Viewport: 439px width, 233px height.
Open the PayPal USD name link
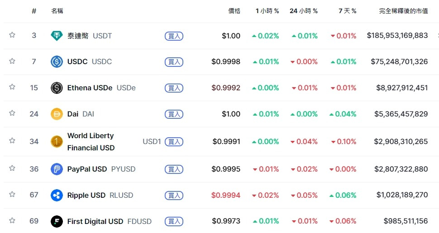coord(87,169)
